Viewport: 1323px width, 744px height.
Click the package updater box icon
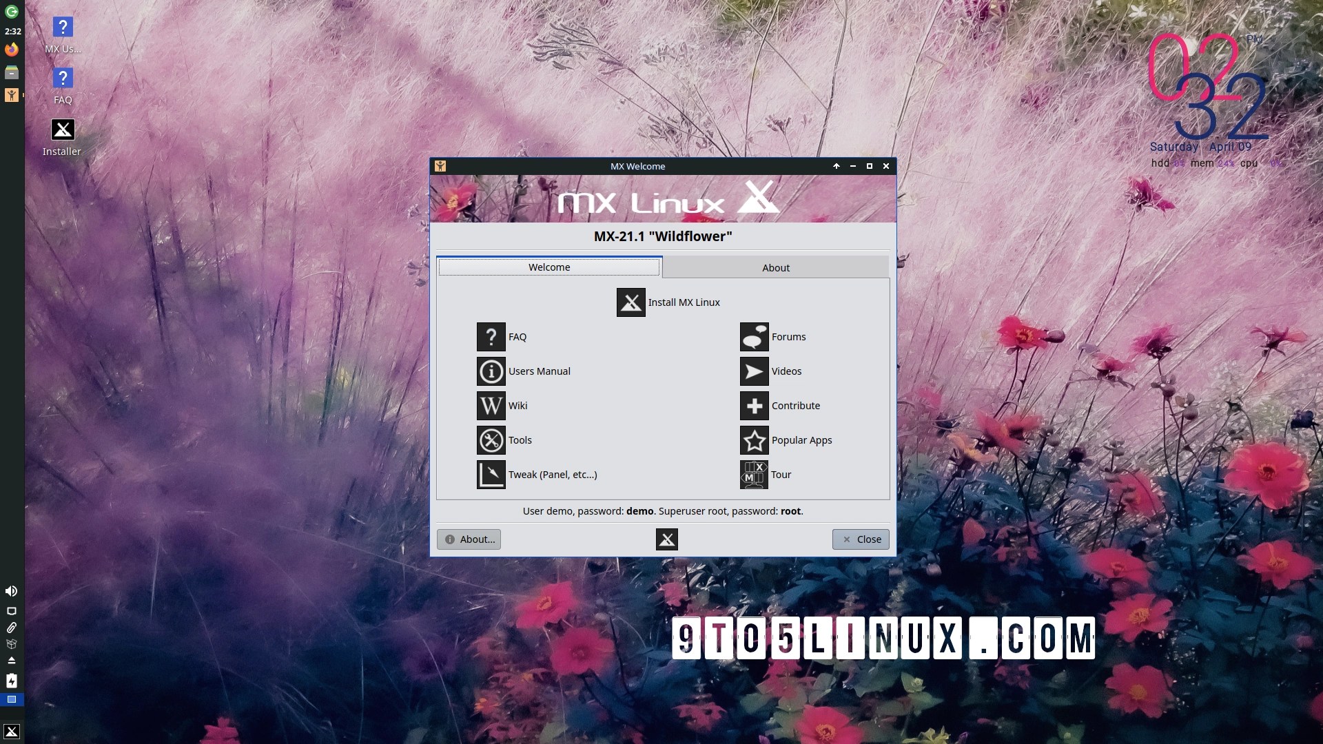[x=12, y=644]
